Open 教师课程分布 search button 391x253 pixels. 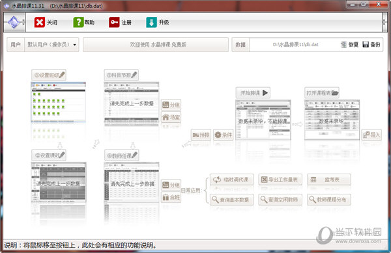(329, 200)
